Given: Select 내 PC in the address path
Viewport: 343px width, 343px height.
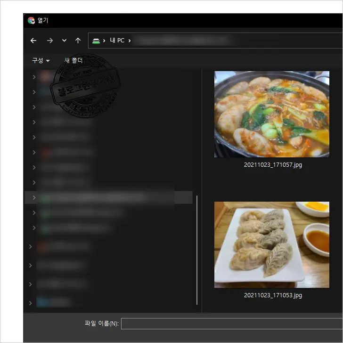Looking at the screenshot, I should [x=117, y=41].
